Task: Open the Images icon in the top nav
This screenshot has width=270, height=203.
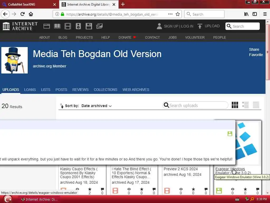Action: point(99,26)
